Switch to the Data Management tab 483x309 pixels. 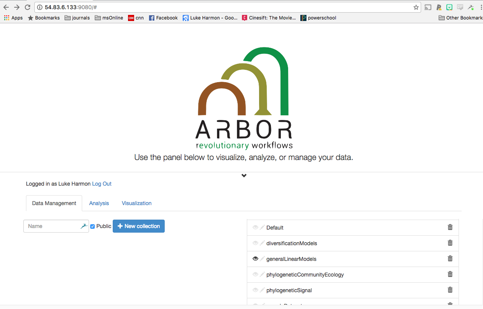point(54,203)
